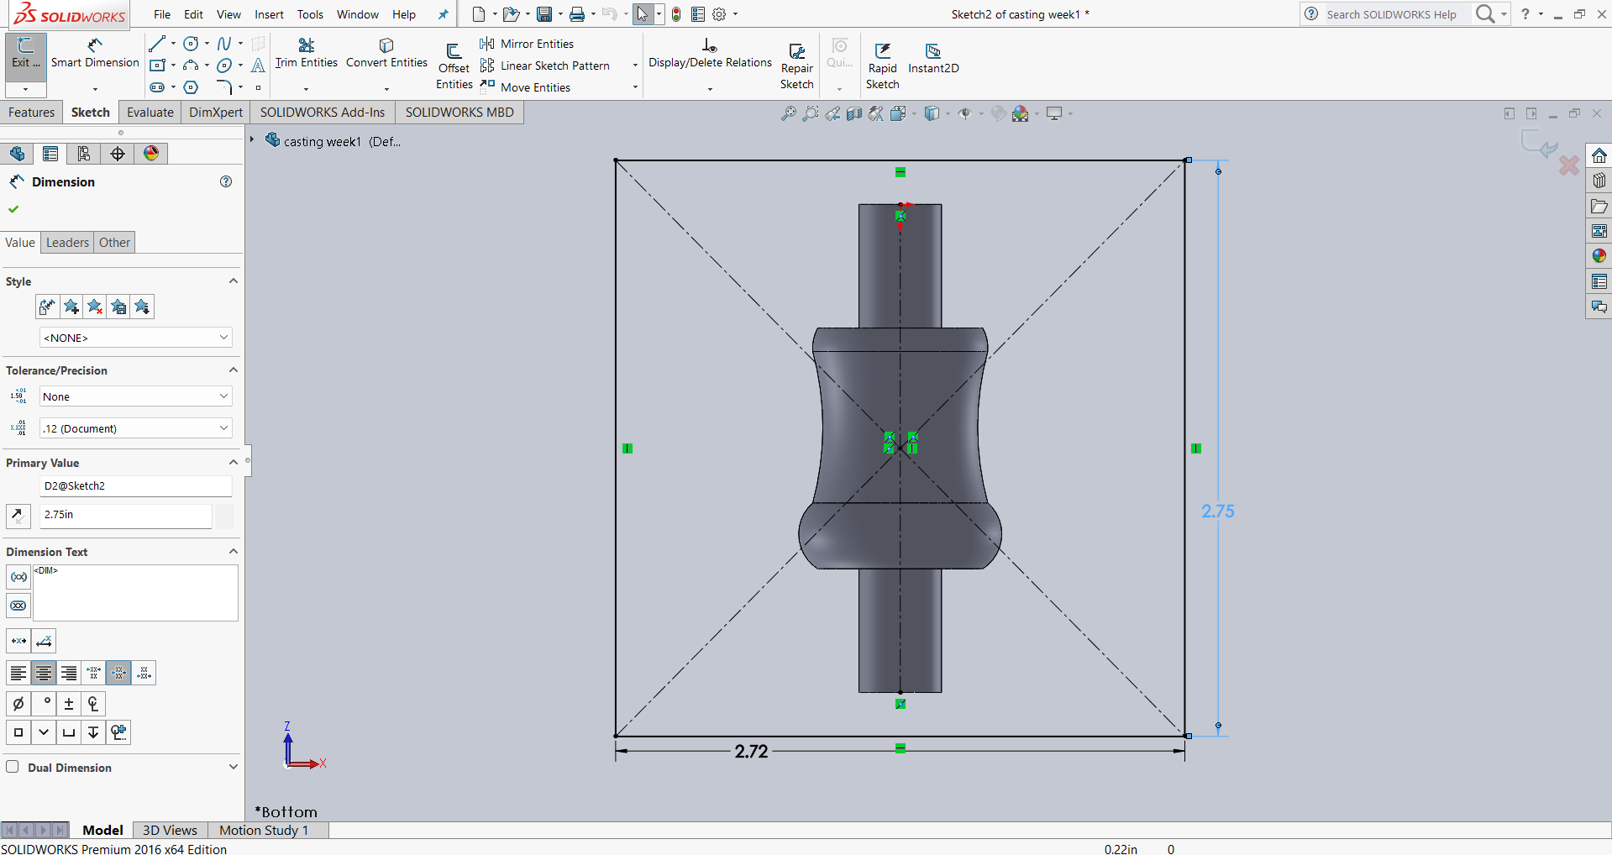The image size is (1612, 855).
Task: Click Display/Delete Relations
Action: point(710,53)
